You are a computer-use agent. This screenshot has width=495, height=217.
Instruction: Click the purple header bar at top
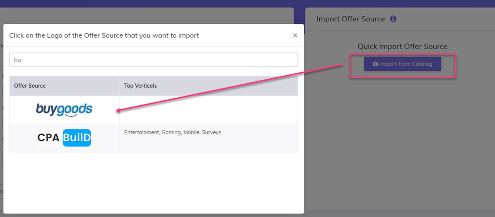(x=247, y=3)
